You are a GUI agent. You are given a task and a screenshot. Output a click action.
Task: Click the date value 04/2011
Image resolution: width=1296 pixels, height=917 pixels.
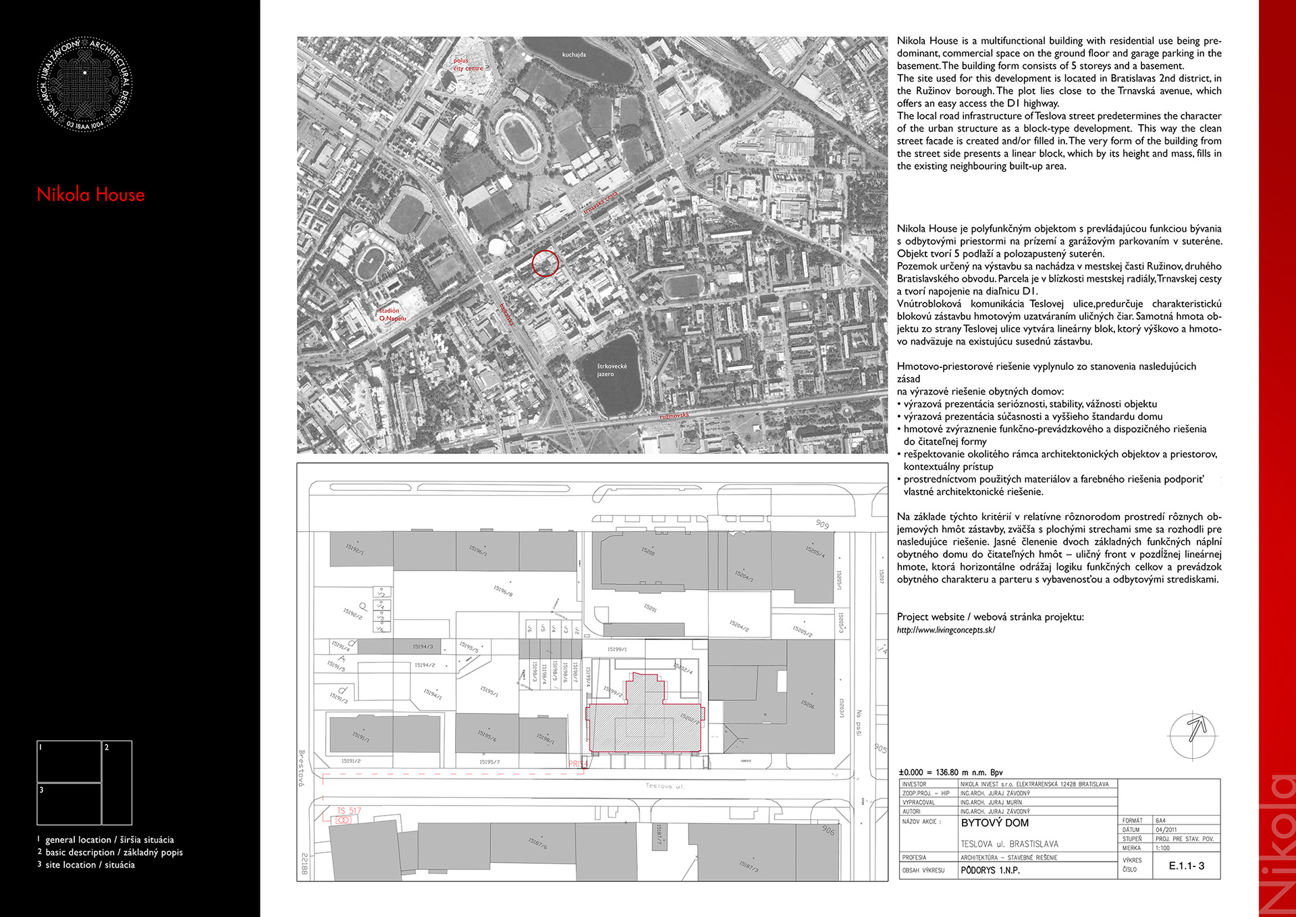click(1166, 830)
